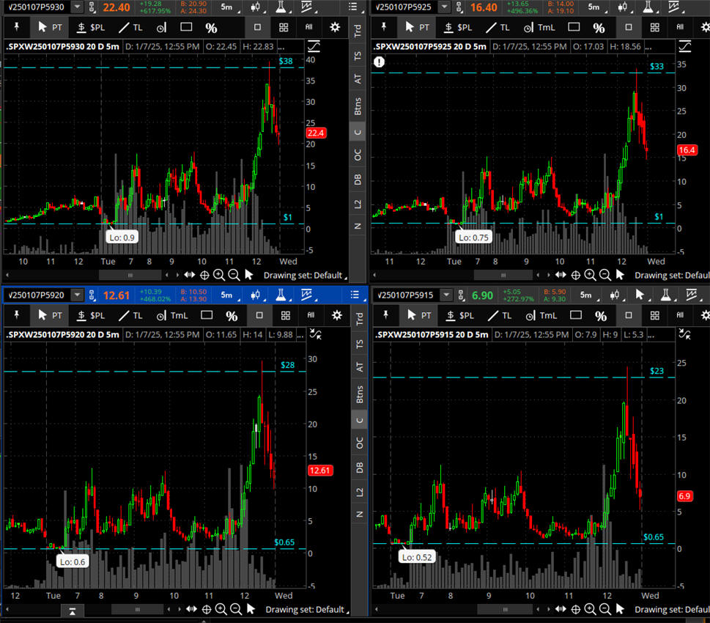The image size is (710, 623).
Task: Click PT pointer button in P5915 chart
Action: coord(418,315)
